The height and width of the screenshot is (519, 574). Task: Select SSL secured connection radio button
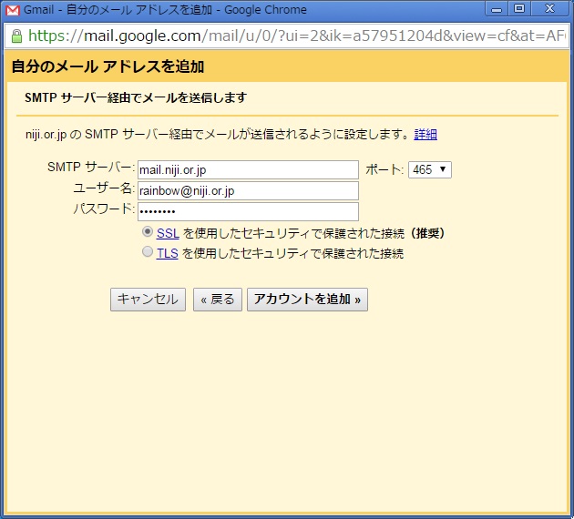pos(148,231)
